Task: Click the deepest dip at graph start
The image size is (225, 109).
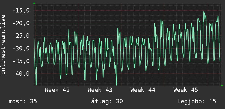Action: coord(36,85)
